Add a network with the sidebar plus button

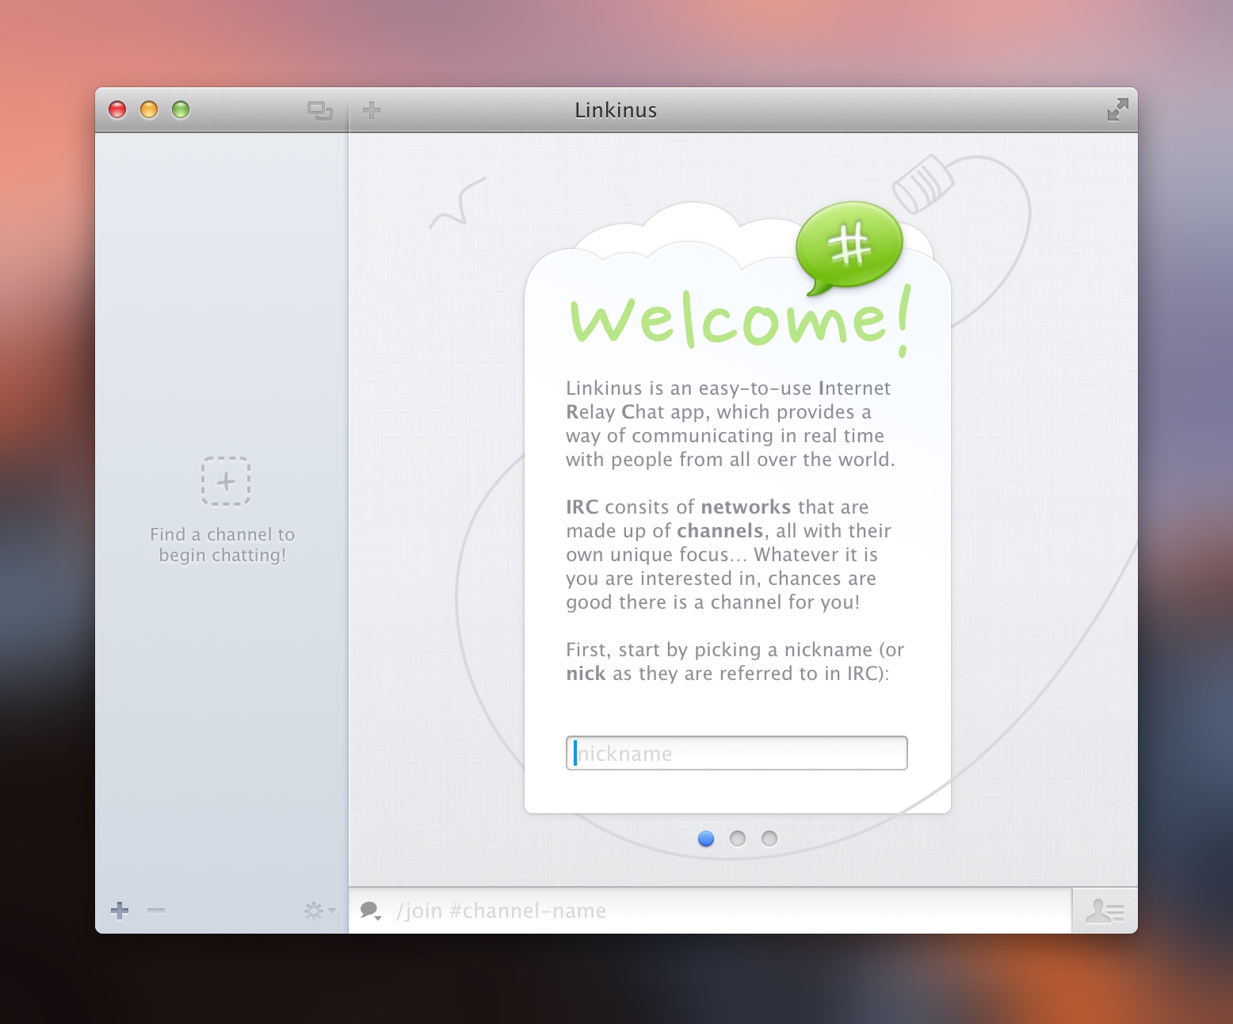[120, 911]
